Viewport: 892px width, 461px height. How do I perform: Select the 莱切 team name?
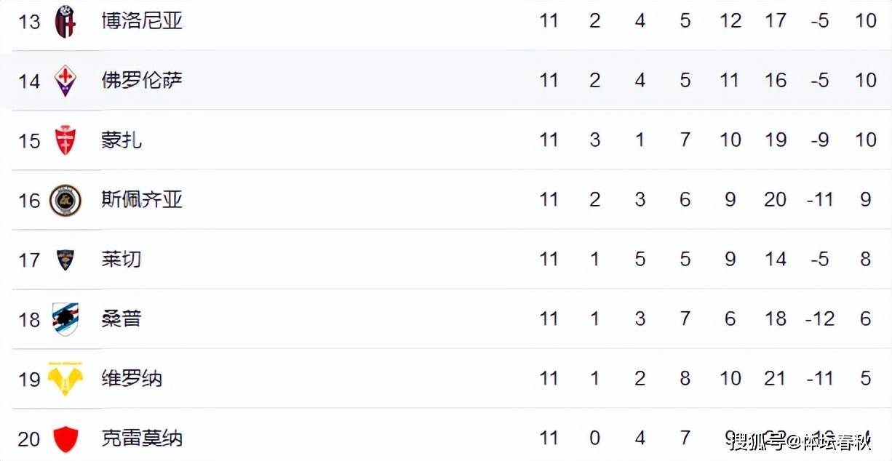point(122,259)
